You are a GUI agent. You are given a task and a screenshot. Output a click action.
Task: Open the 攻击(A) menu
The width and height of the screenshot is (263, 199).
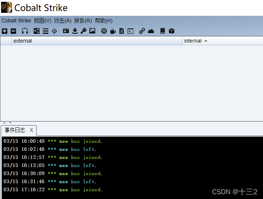pos(63,21)
